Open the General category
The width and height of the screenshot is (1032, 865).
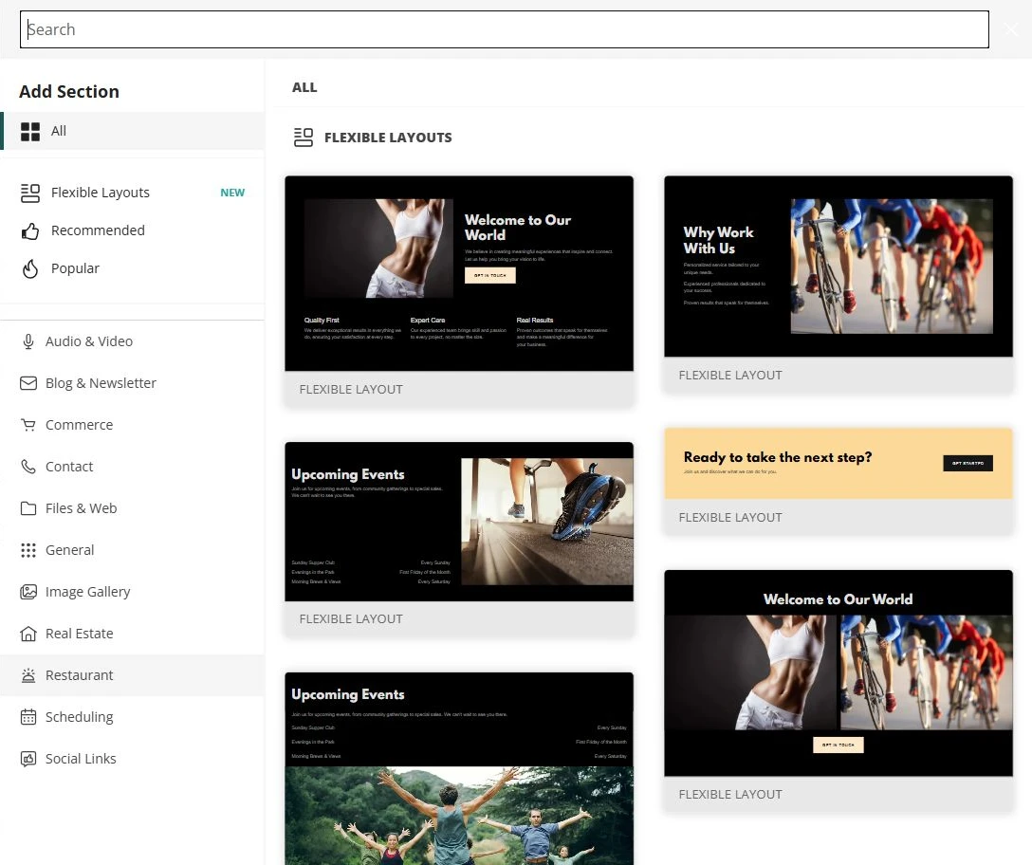132,550
